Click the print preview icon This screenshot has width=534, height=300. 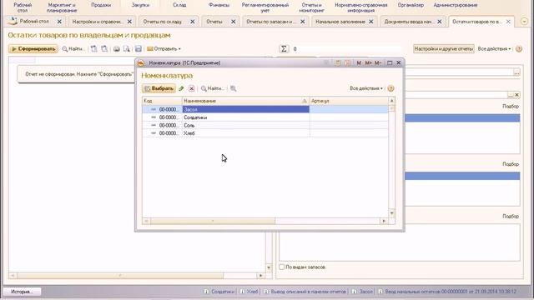127,49
